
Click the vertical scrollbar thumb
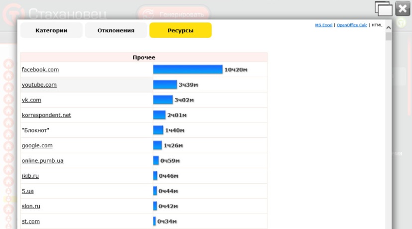click(389, 36)
